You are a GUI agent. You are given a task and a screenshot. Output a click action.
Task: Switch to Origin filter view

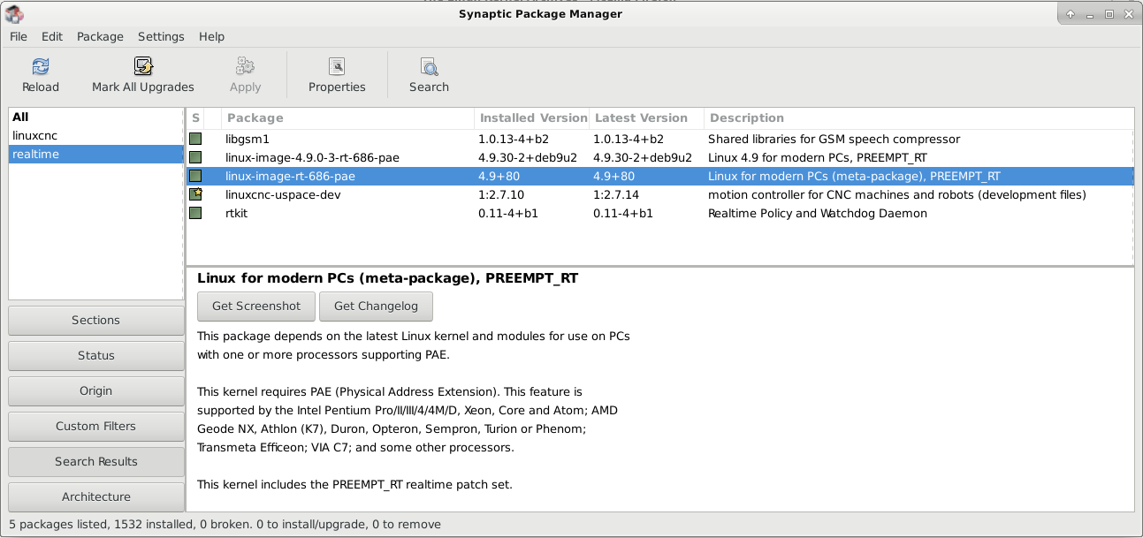pyautogui.click(x=96, y=390)
